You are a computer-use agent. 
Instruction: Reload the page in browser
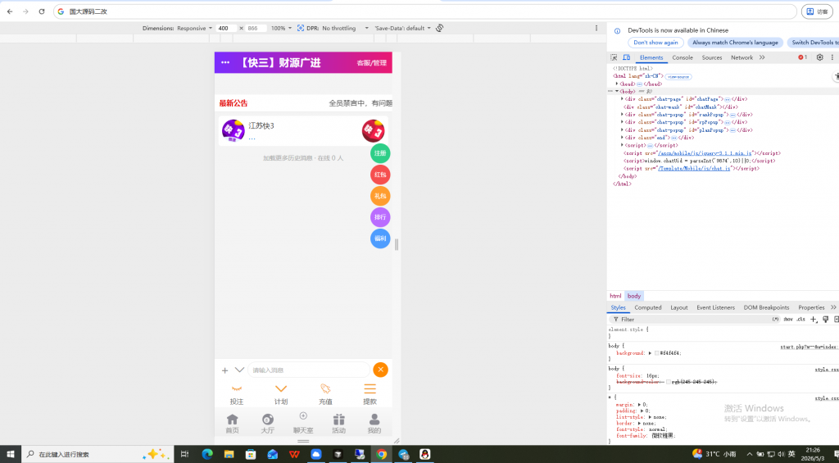[41, 11]
